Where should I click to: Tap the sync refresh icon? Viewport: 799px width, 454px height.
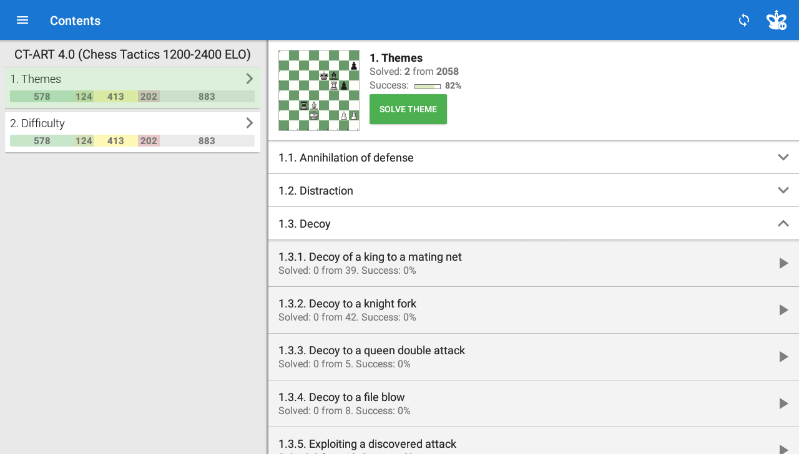(744, 20)
